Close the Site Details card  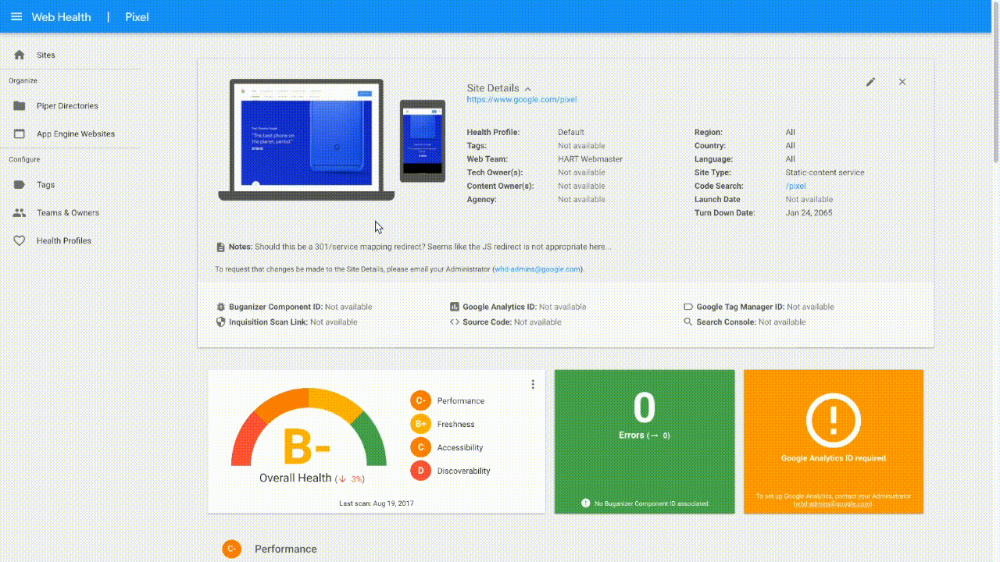(x=902, y=82)
